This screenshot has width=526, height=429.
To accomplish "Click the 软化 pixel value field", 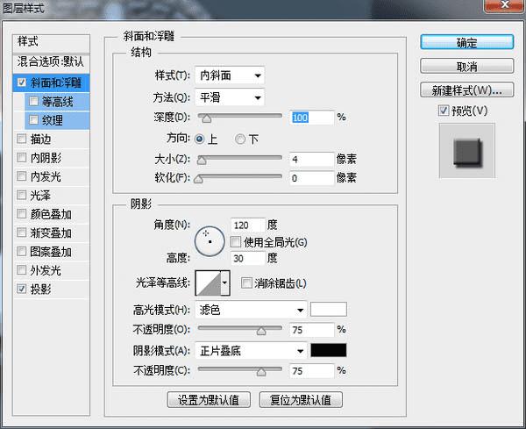I will [x=312, y=178].
